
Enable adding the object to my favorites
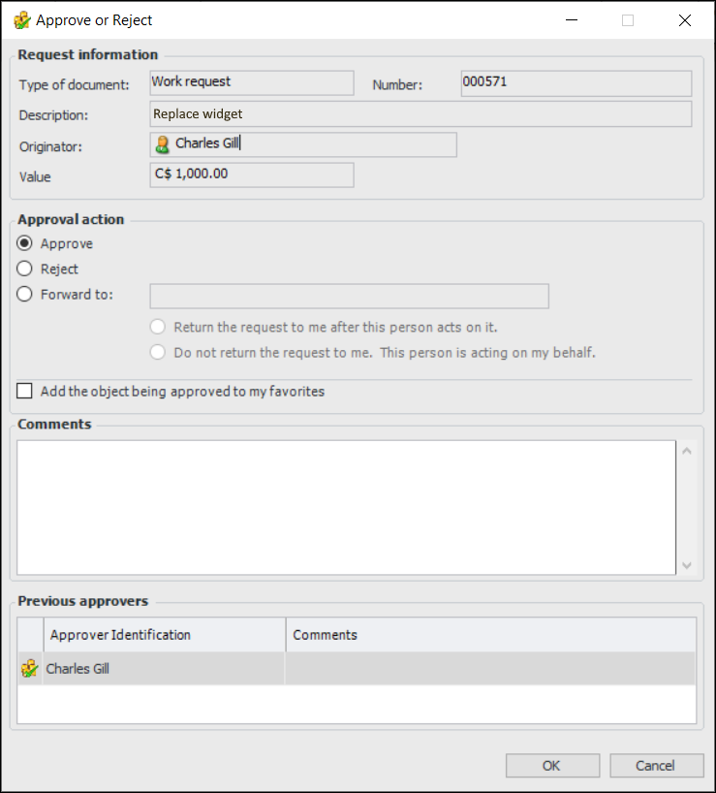pyautogui.click(x=25, y=392)
